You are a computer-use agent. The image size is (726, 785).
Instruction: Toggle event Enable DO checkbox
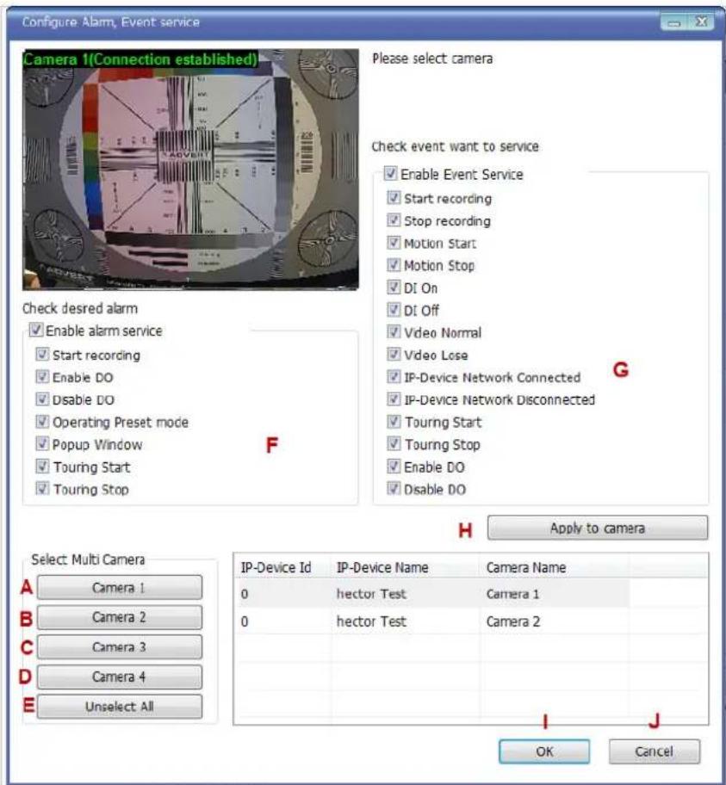coord(394,467)
